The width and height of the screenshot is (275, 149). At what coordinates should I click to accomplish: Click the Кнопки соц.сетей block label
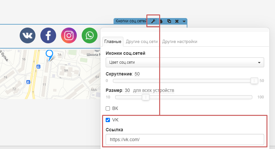point(131,21)
